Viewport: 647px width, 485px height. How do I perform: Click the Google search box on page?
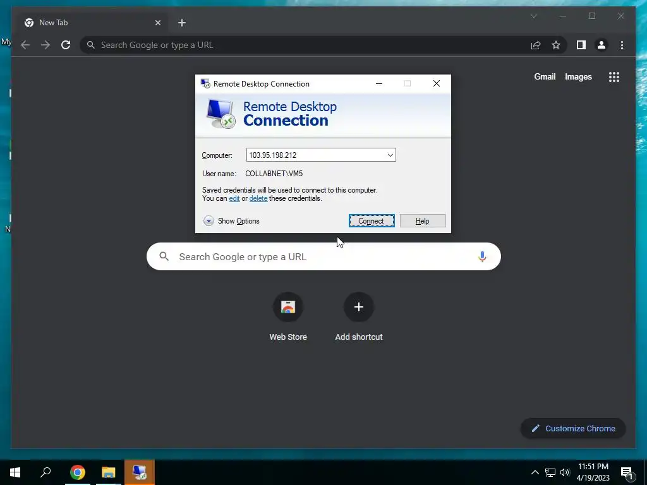coord(323,256)
